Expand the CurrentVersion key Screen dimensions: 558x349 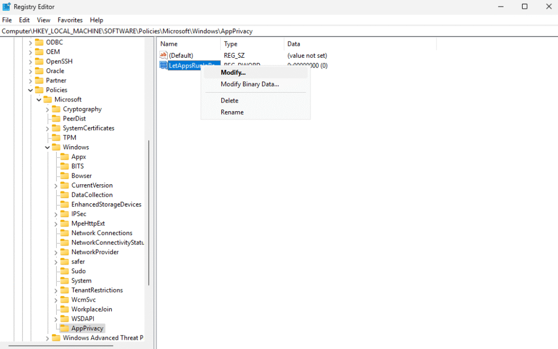coord(56,185)
